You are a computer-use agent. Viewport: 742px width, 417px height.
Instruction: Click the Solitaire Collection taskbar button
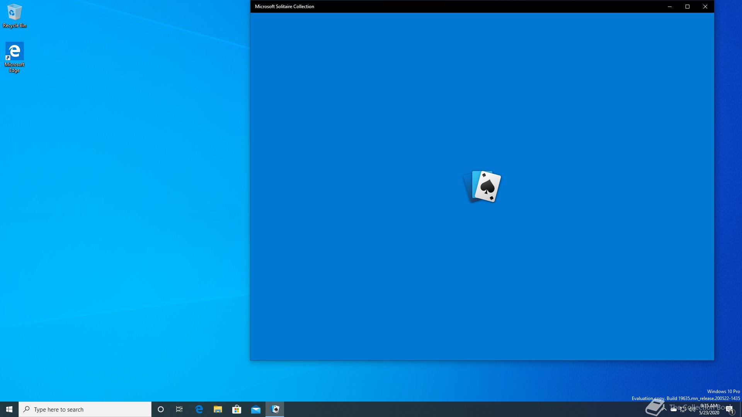click(275, 409)
